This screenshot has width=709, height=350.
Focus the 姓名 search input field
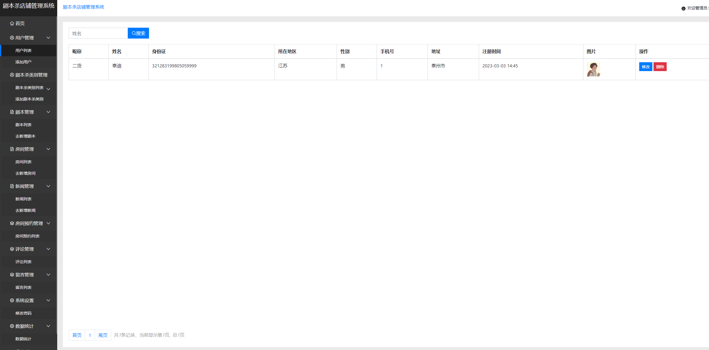coord(98,33)
